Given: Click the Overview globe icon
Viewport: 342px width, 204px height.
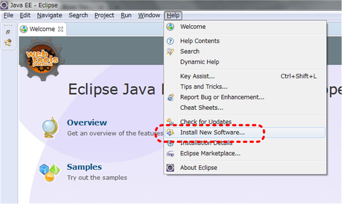Looking at the screenshot, I should (x=50, y=128).
